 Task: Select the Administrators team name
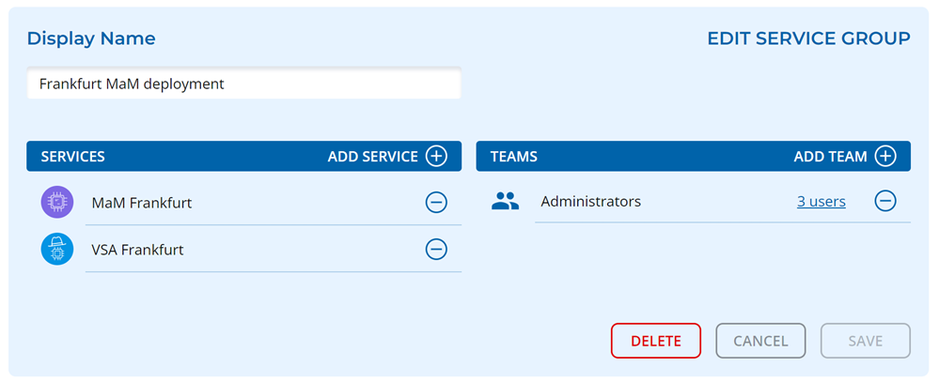click(590, 201)
